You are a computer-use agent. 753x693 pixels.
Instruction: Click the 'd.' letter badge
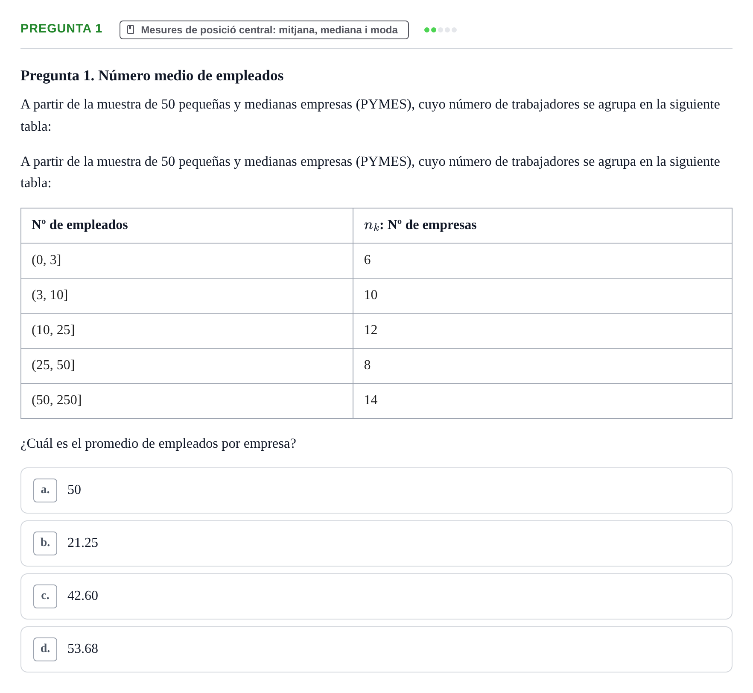coord(45,649)
